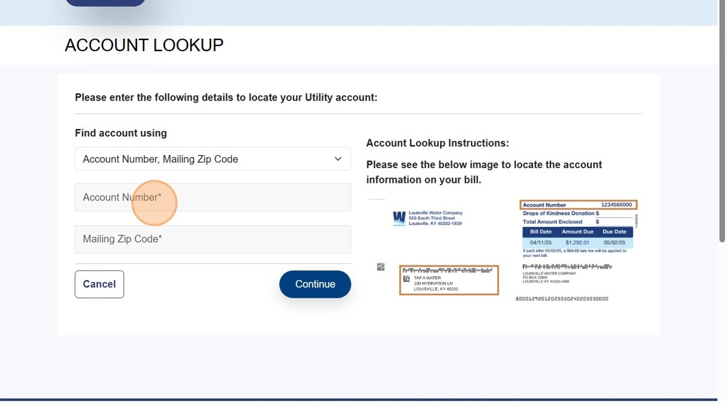727x406 pixels.
Task: Click the dark blue button at the top left
Action: (x=105, y=2)
